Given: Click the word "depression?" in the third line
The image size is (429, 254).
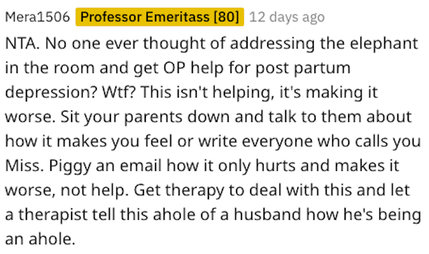Looking at the screenshot, I should [x=51, y=92].
